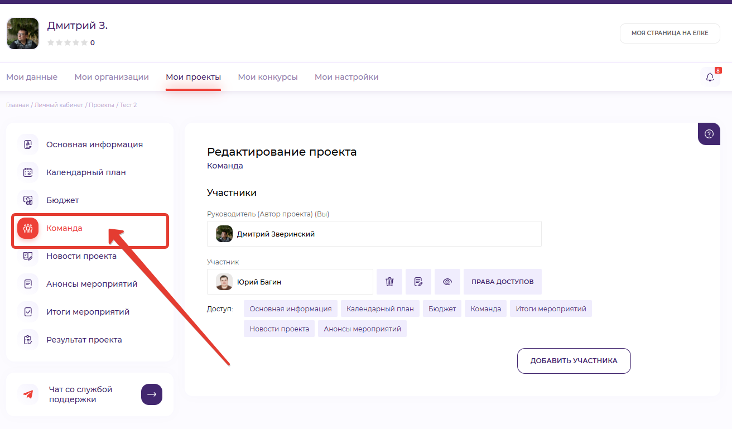
Task: Click Добавить участника button
Action: tap(574, 361)
